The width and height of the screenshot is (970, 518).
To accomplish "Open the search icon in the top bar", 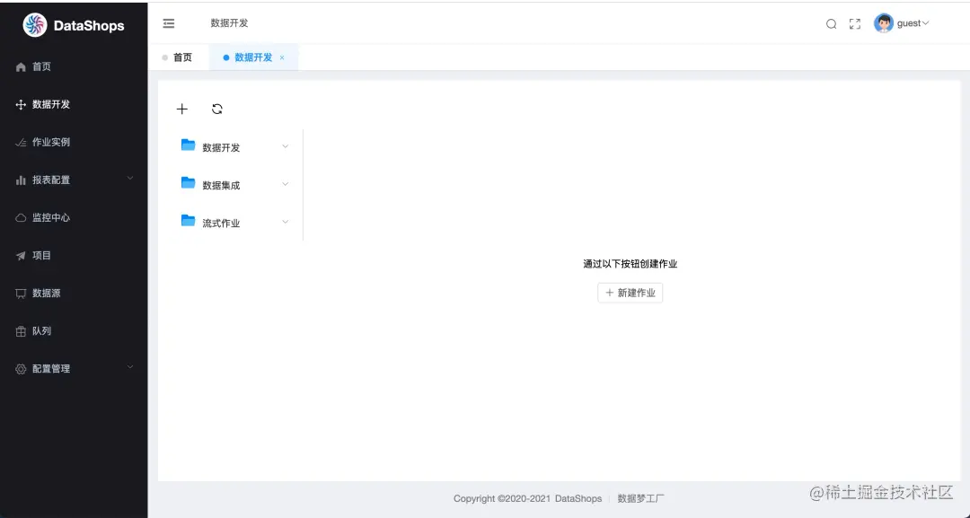I will tap(831, 23).
